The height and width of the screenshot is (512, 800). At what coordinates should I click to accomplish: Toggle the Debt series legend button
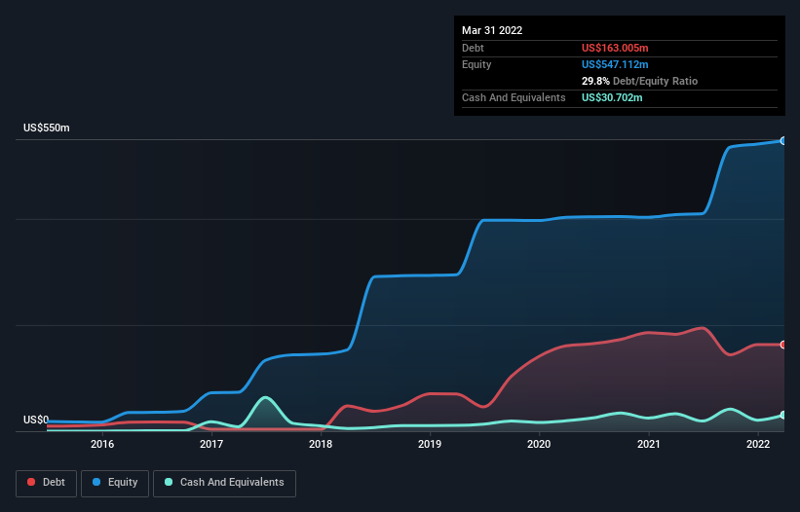[x=46, y=483]
